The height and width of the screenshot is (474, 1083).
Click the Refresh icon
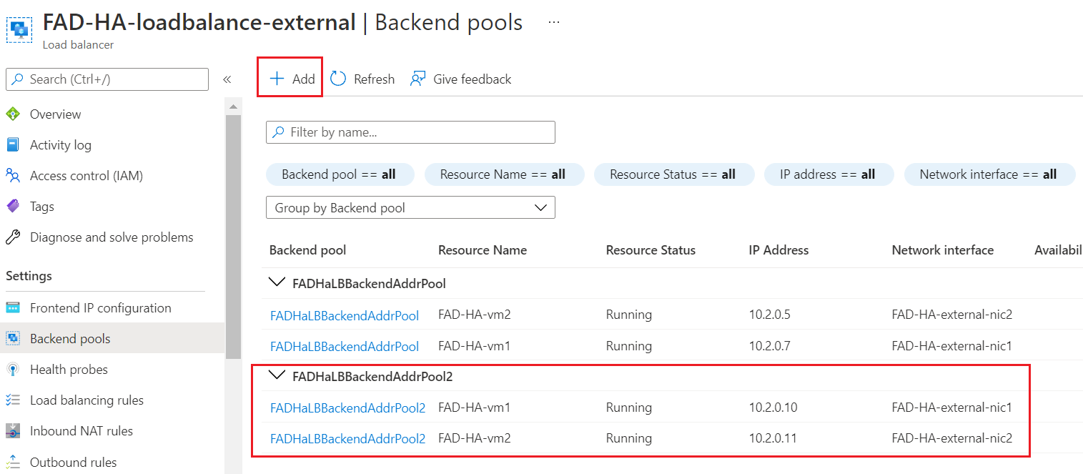click(x=337, y=79)
